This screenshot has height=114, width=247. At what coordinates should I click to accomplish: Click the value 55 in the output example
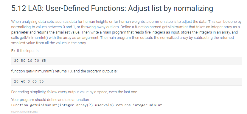tap(41, 81)
